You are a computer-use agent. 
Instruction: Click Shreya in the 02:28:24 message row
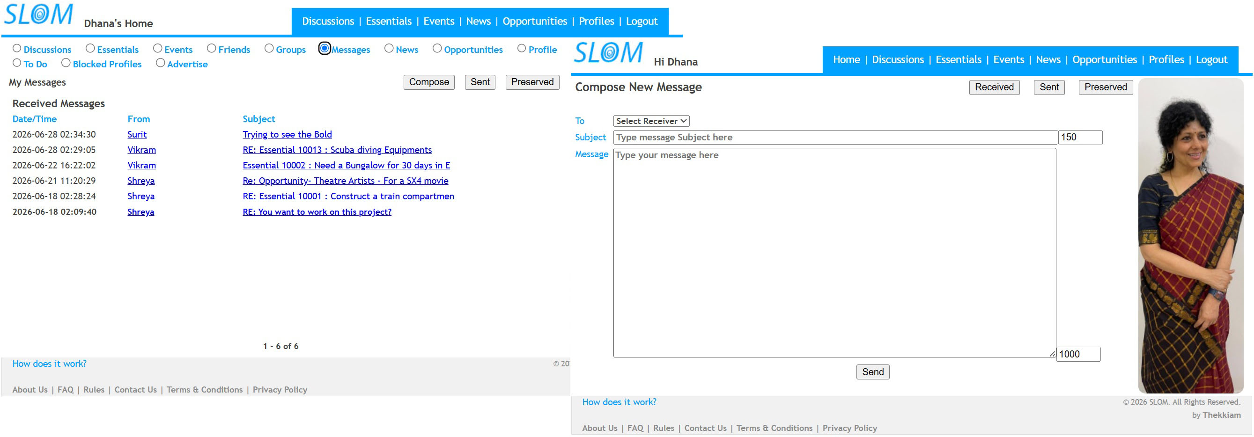click(141, 197)
